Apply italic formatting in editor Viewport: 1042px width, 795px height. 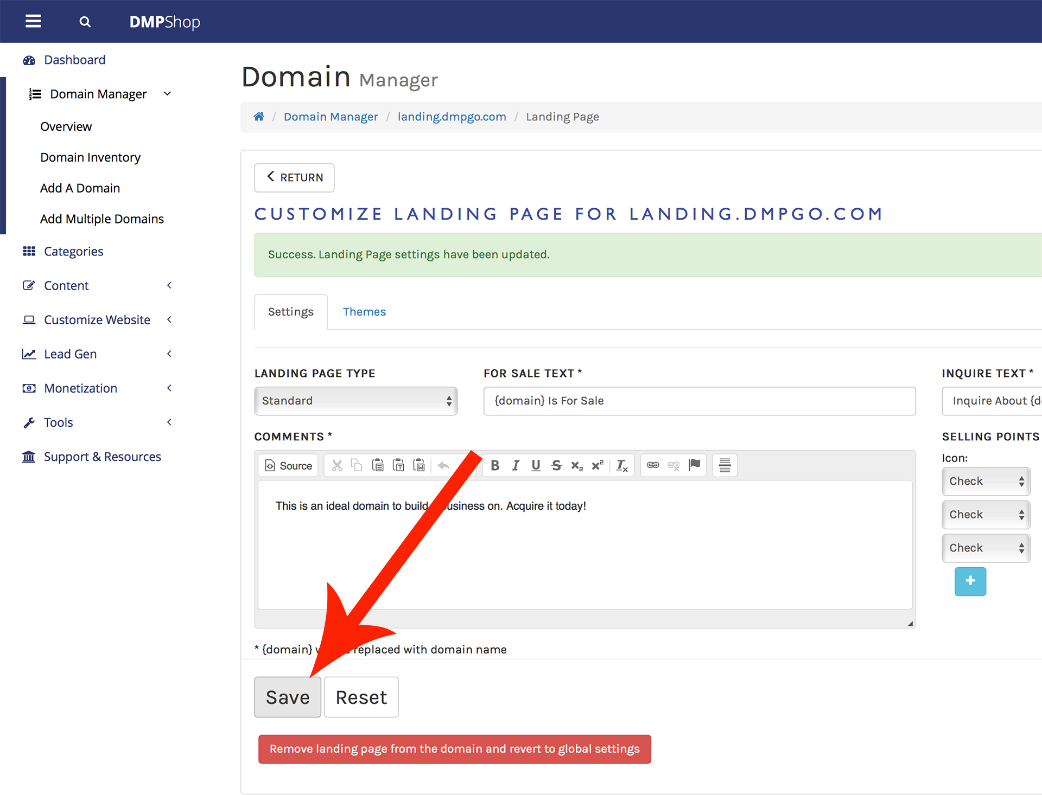coord(515,465)
